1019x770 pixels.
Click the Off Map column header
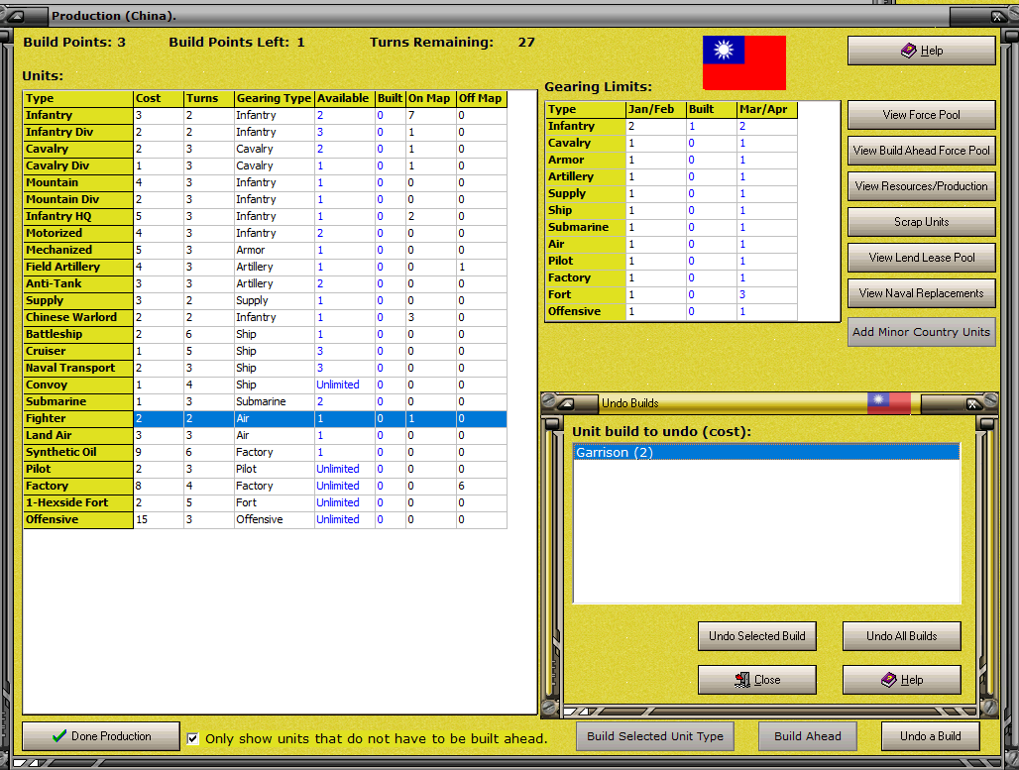[482, 99]
